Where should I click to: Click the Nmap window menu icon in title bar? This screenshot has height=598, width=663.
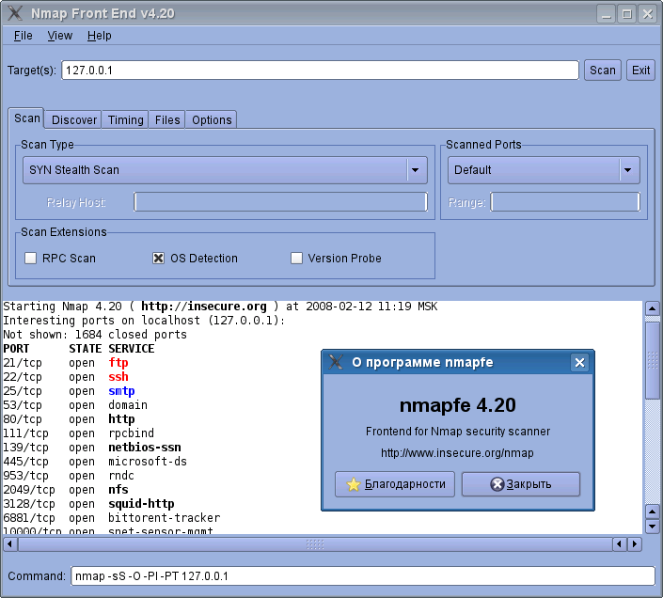click(15, 13)
